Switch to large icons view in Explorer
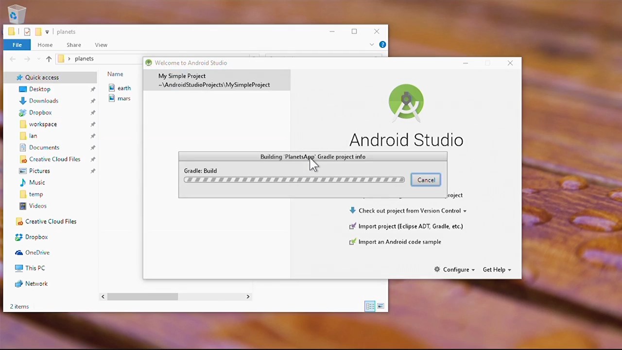Image resolution: width=622 pixels, height=350 pixels. point(380,306)
